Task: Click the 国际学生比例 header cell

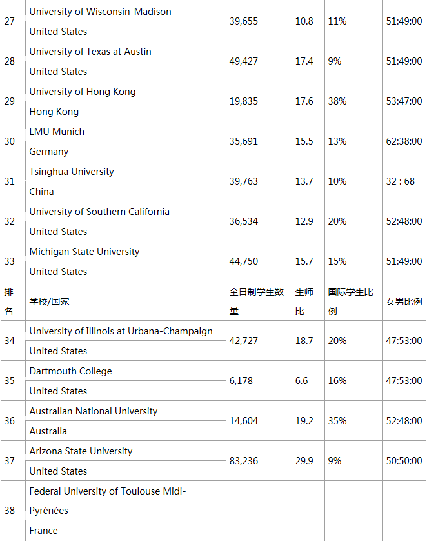Action: click(x=350, y=301)
